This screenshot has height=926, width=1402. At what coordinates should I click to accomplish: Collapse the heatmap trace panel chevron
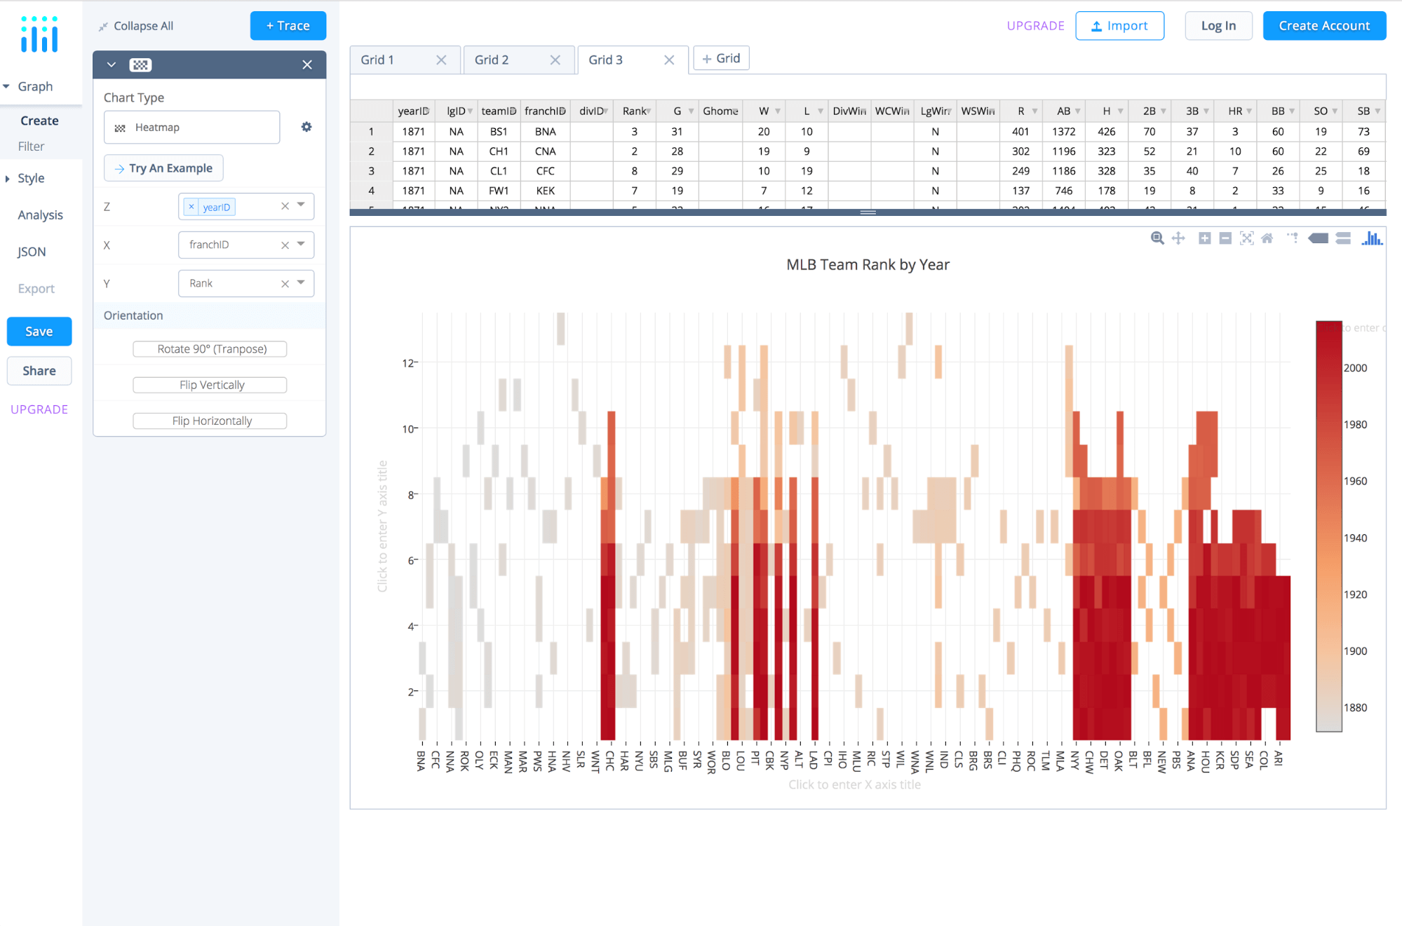pos(111,64)
